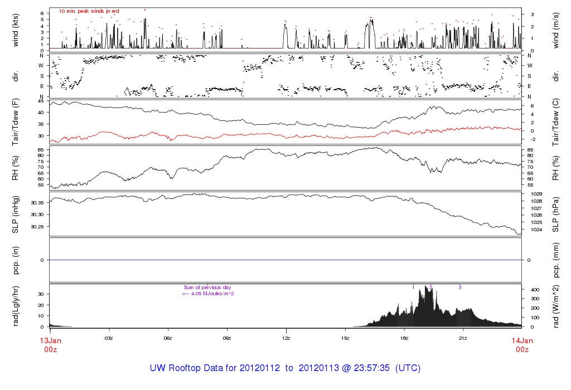Click the 21z time tick label
The height and width of the screenshot is (390, 571).
point(463,338)
